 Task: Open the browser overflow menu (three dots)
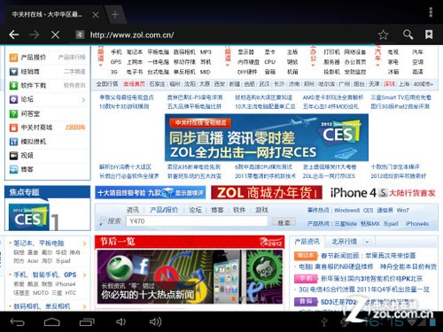pos(431,12)
